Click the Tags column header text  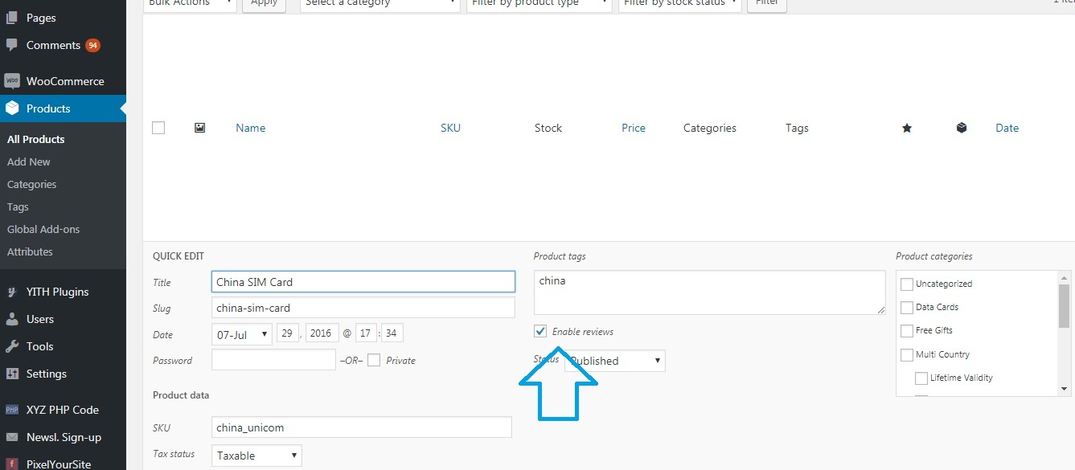click(x=797, y=128)
